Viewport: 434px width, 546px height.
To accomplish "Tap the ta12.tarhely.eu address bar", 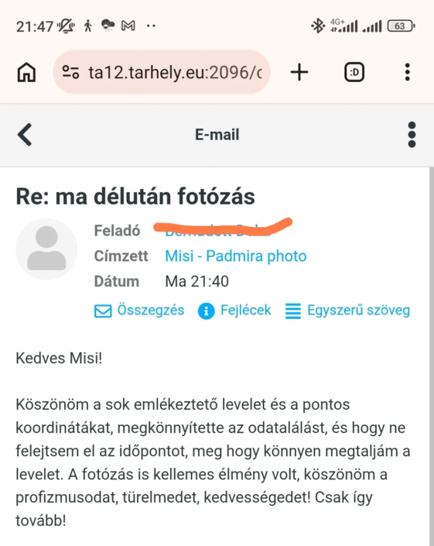I will [x=162, y=73].
